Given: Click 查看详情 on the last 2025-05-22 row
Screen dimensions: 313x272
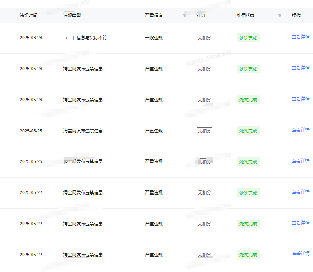Looking at the screenshot, I should point(300,254).
